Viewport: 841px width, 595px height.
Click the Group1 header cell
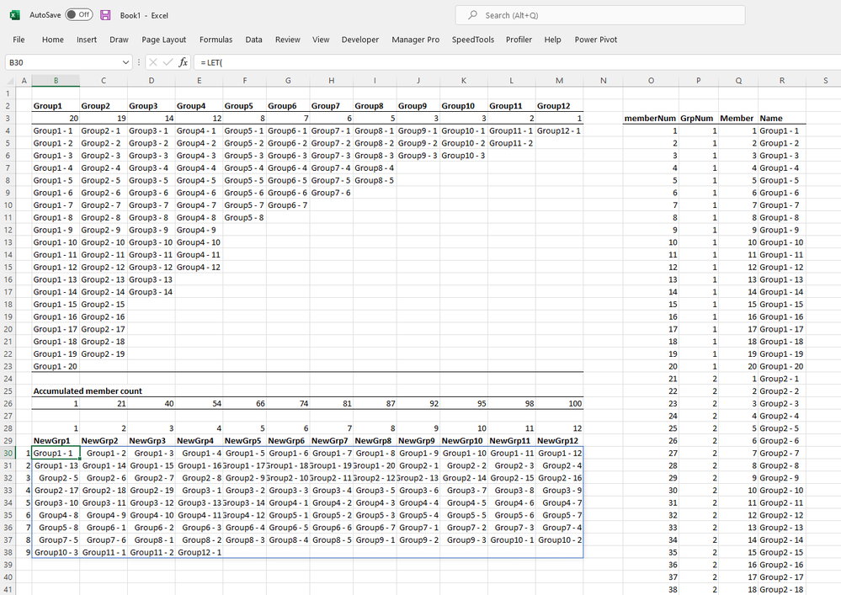[x=56, y=105]
